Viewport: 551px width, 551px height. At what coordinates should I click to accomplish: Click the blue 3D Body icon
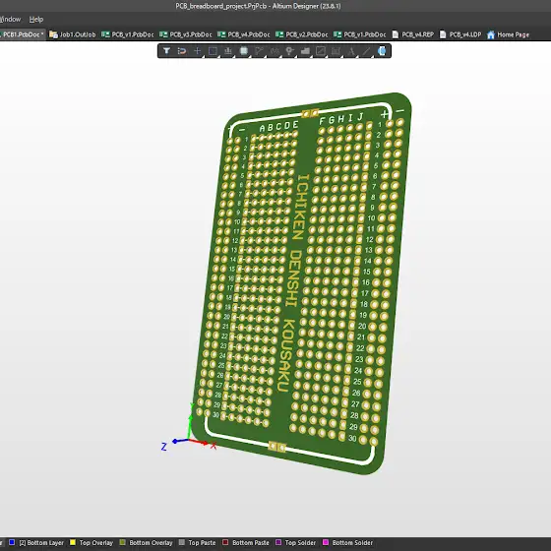pos(382,51)
